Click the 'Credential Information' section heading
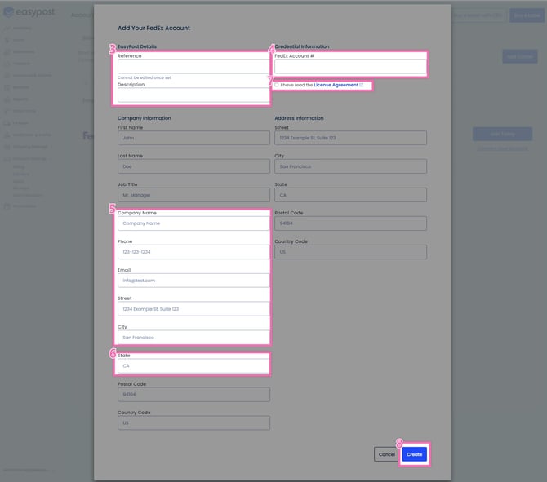Viewport: 547px width, 482px height. (x=302, y=46)
